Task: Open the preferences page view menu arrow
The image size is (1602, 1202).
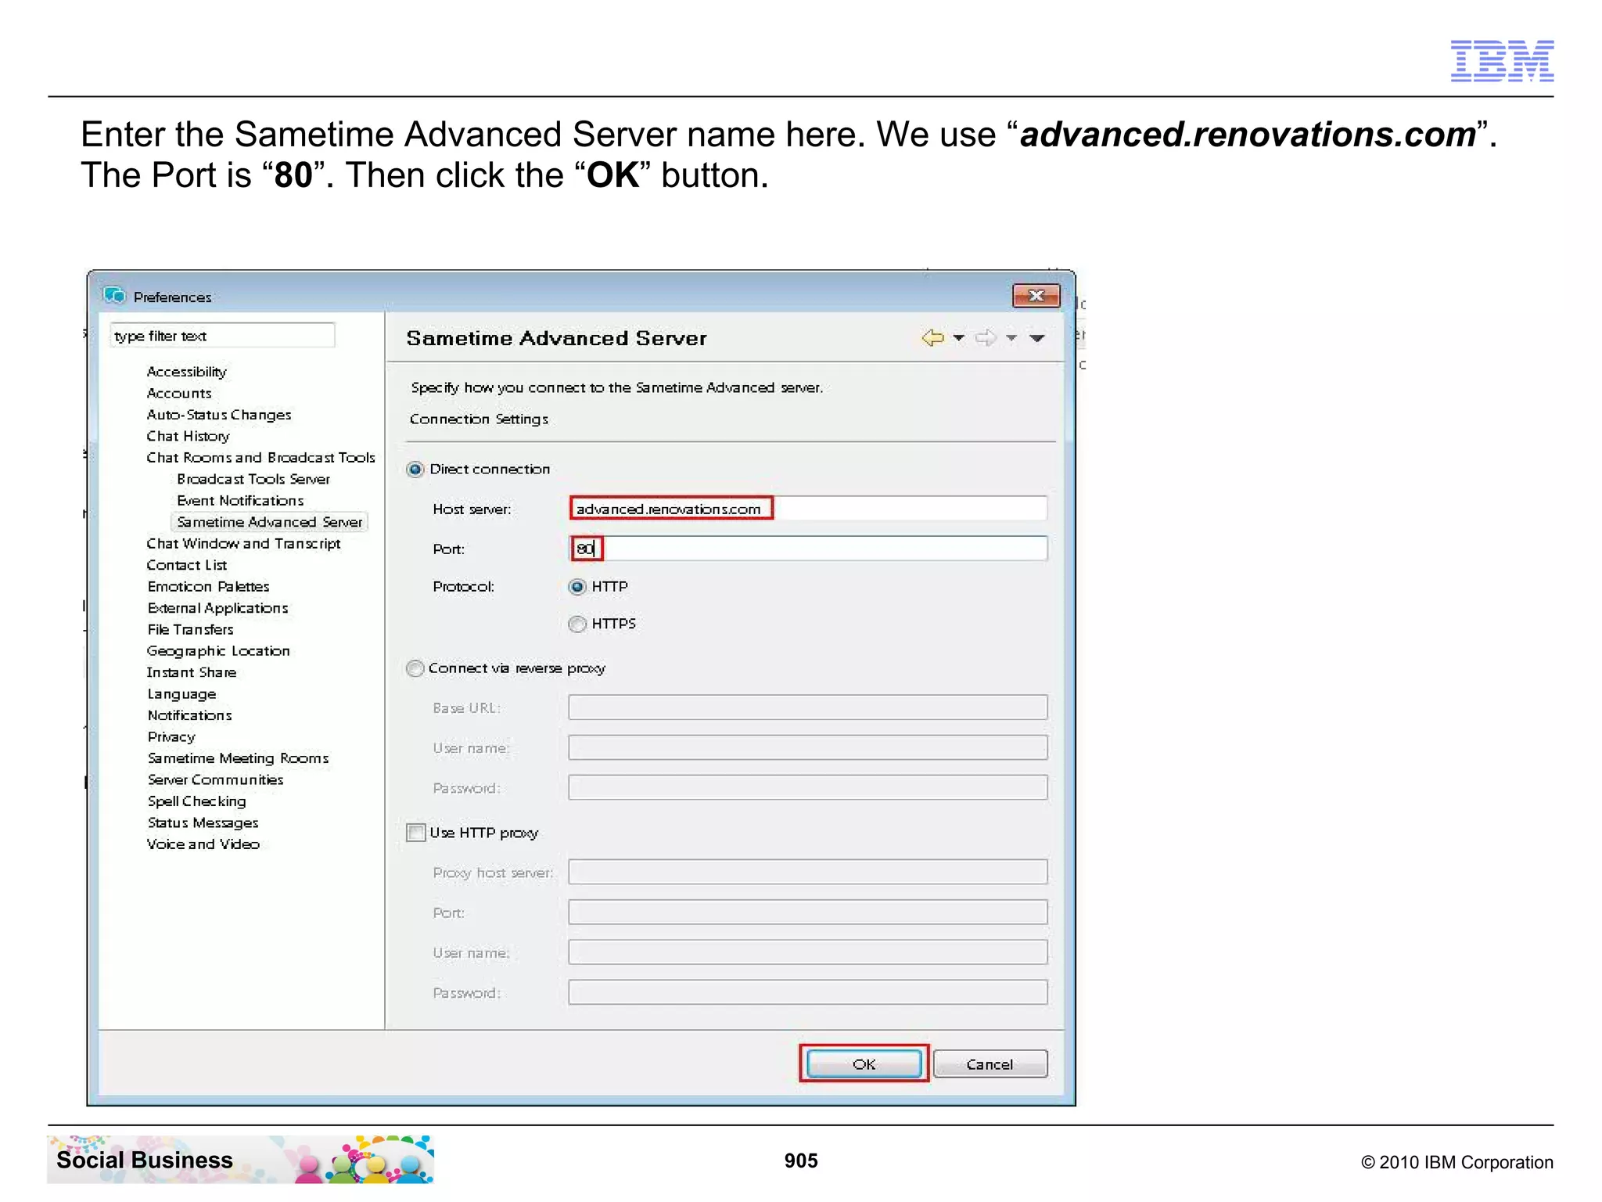Action: (x=1037, y=338)
